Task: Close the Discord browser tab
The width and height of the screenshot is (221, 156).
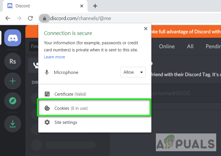Action: point(82,6)
